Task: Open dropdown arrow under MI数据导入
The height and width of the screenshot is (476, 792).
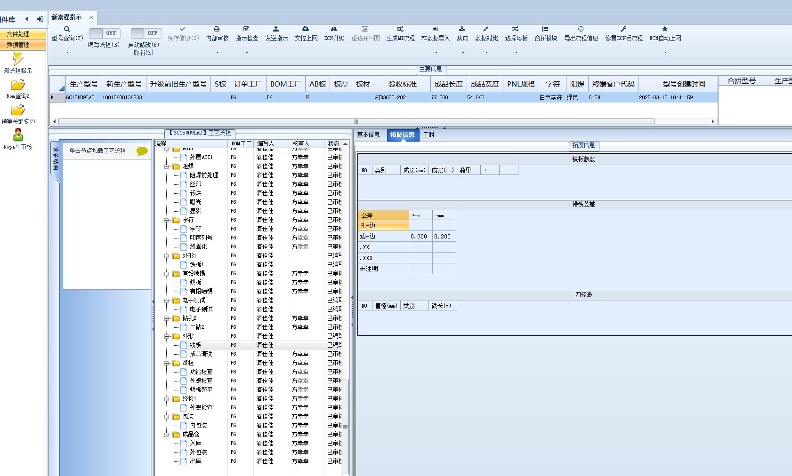Action: coord(436,52)
